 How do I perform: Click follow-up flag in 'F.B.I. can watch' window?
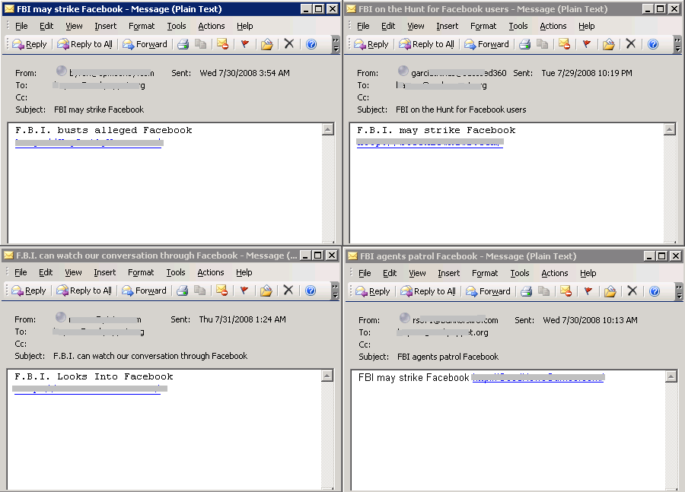point(244,290)
